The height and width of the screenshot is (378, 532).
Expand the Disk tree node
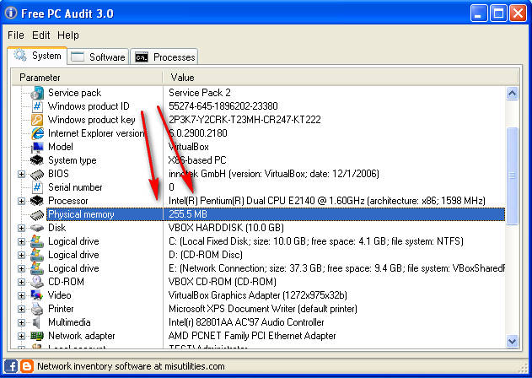[x=21, y=228]
